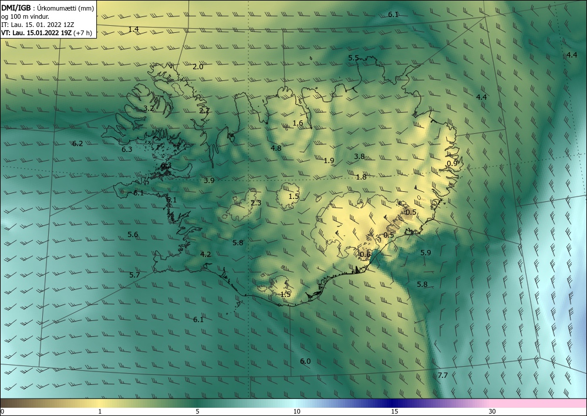Screen dimensions: 587x416
Task: Click the bold 'VT: Lau. 15.01.2022 19Z (+7 h)' line
Action: click(46, 33)
